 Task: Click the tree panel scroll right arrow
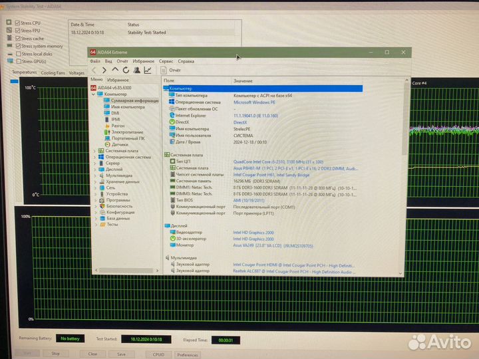point(157,271)
